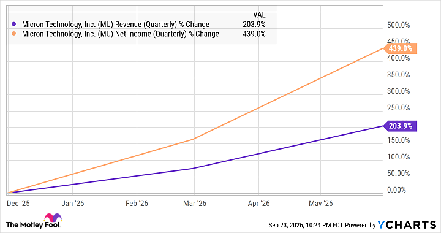Click the VAL column header
This screenshot has height=233, width=441.
(x=259, y=15)
